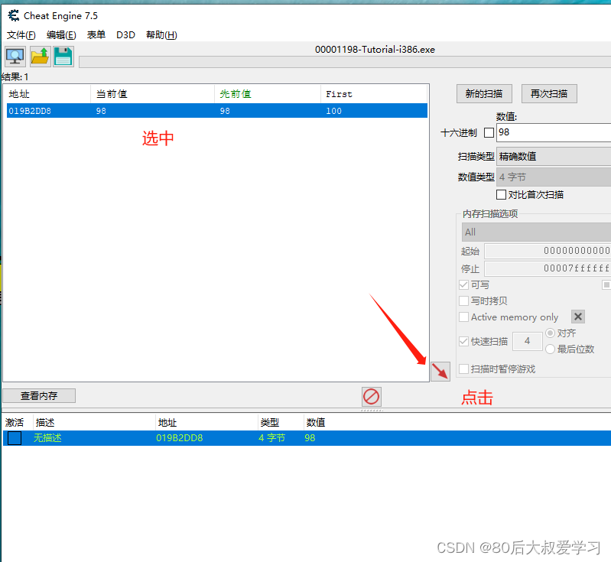The height and width of the screenshot is (562, 611).
Task: Open the 编辑(E) menu
Action: [61, 35]
